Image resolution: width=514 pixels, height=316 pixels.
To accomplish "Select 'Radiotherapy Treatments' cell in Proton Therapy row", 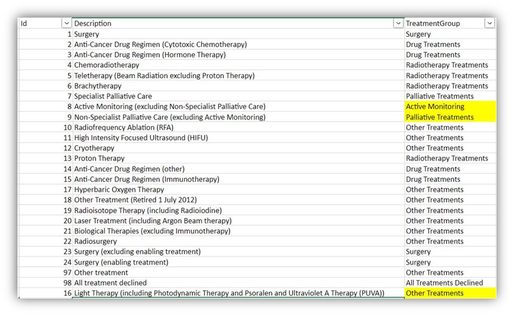I will (x=451, y=158).
